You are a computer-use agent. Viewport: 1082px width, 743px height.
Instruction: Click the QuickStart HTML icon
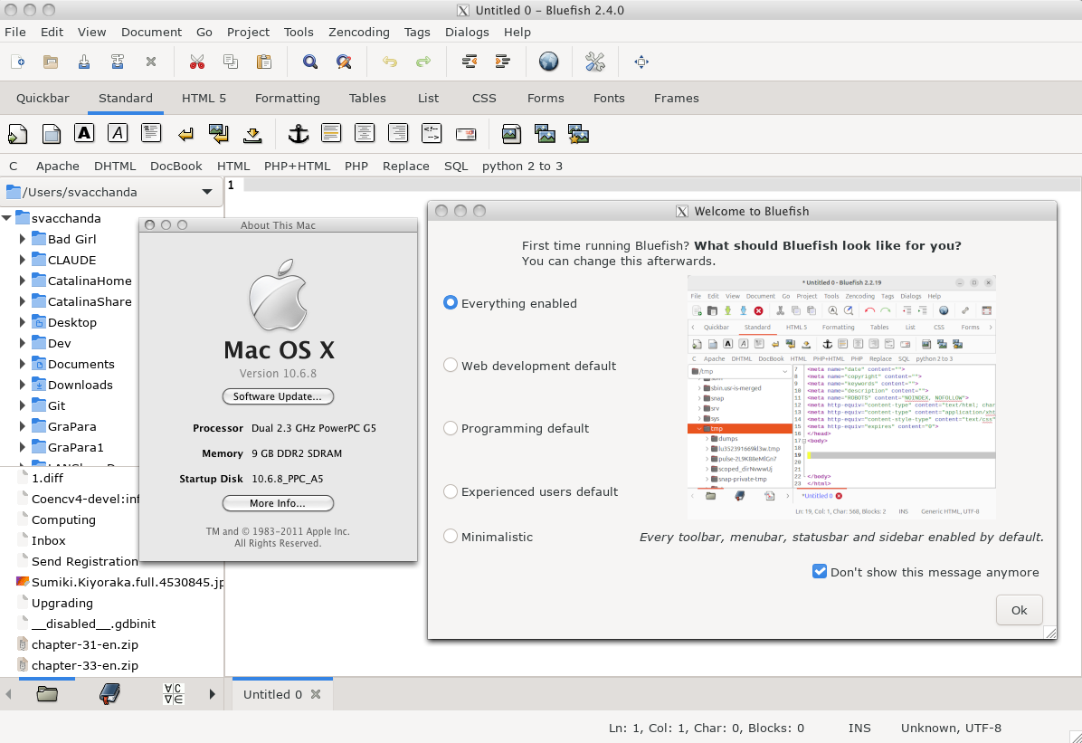coord(18,134)
